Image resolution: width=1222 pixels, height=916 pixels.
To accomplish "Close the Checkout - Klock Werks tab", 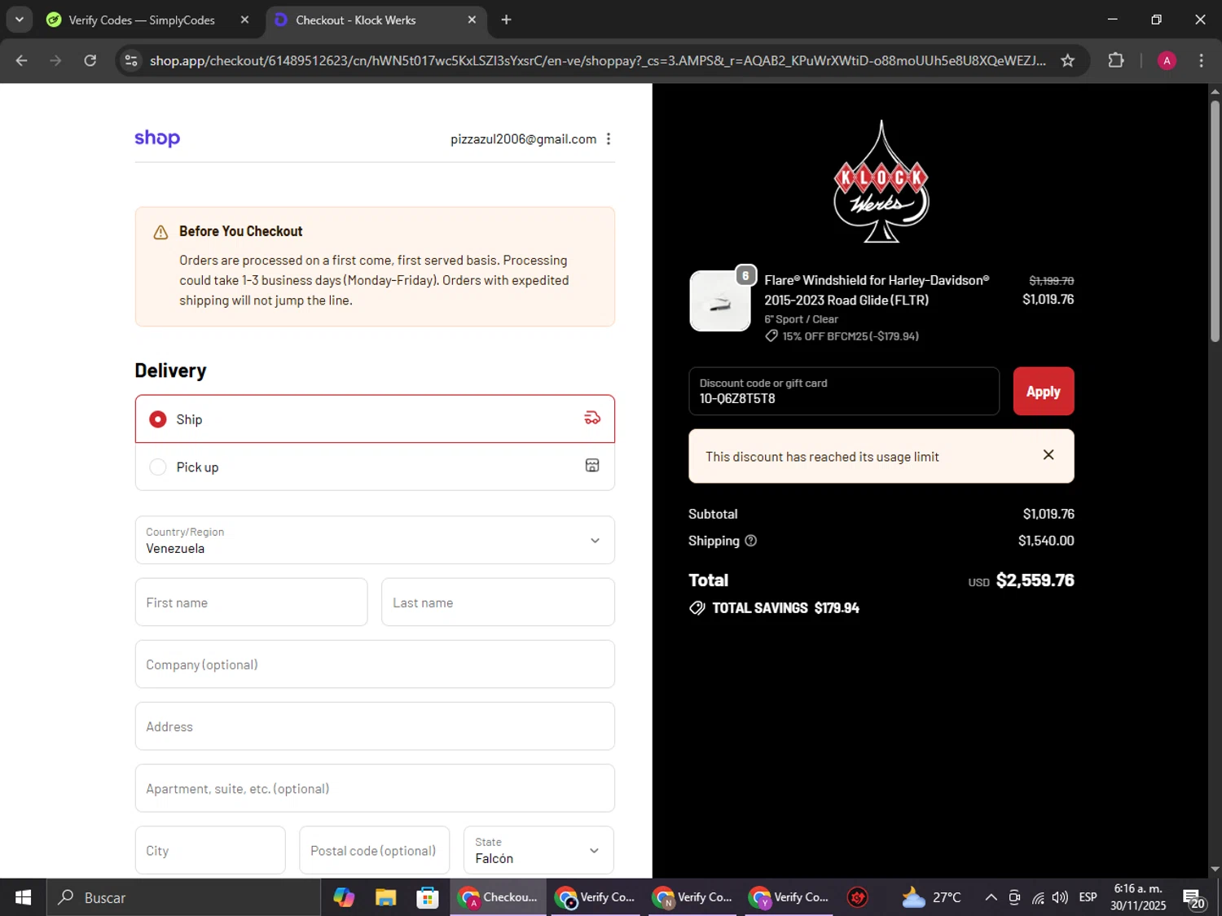I will tap(472, 20).
